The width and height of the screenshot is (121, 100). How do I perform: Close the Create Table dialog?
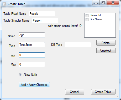(x=113, y=3)
